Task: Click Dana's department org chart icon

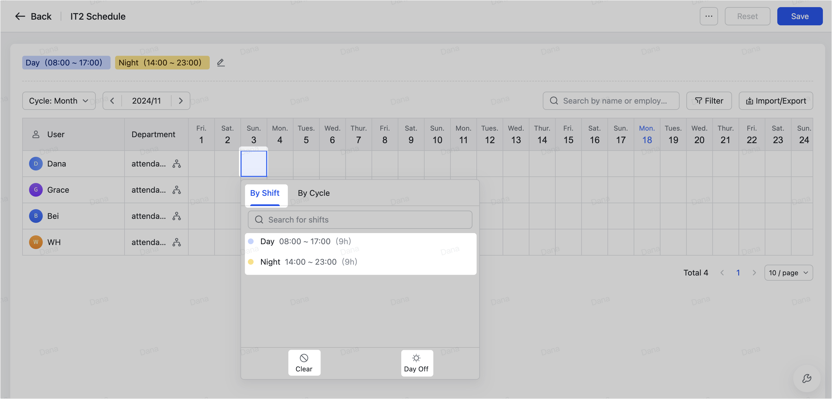Action: point(176,164)
